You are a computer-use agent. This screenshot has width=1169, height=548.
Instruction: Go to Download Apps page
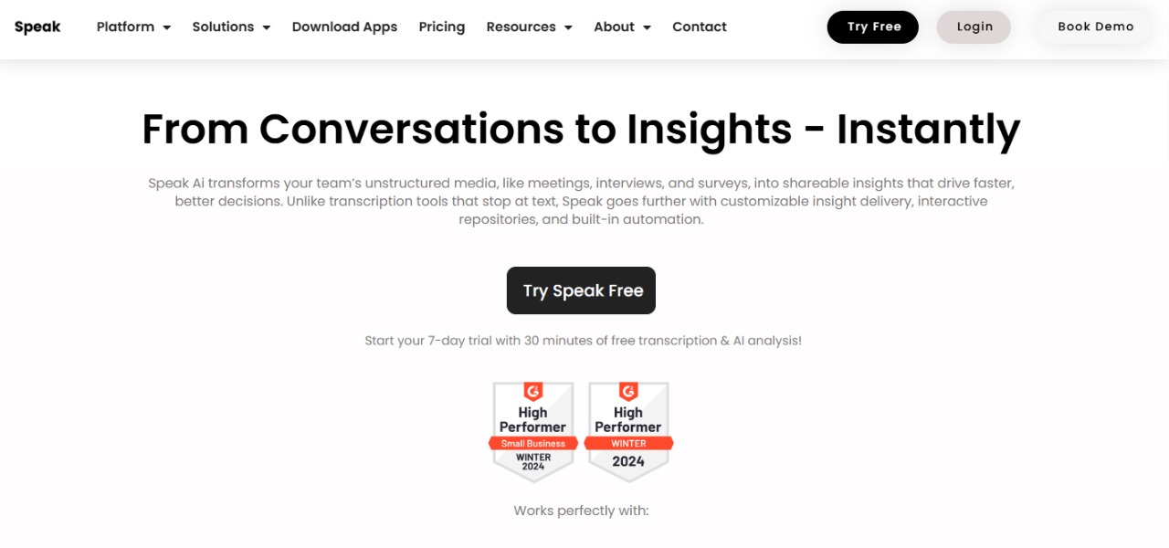tap(344, 26)
